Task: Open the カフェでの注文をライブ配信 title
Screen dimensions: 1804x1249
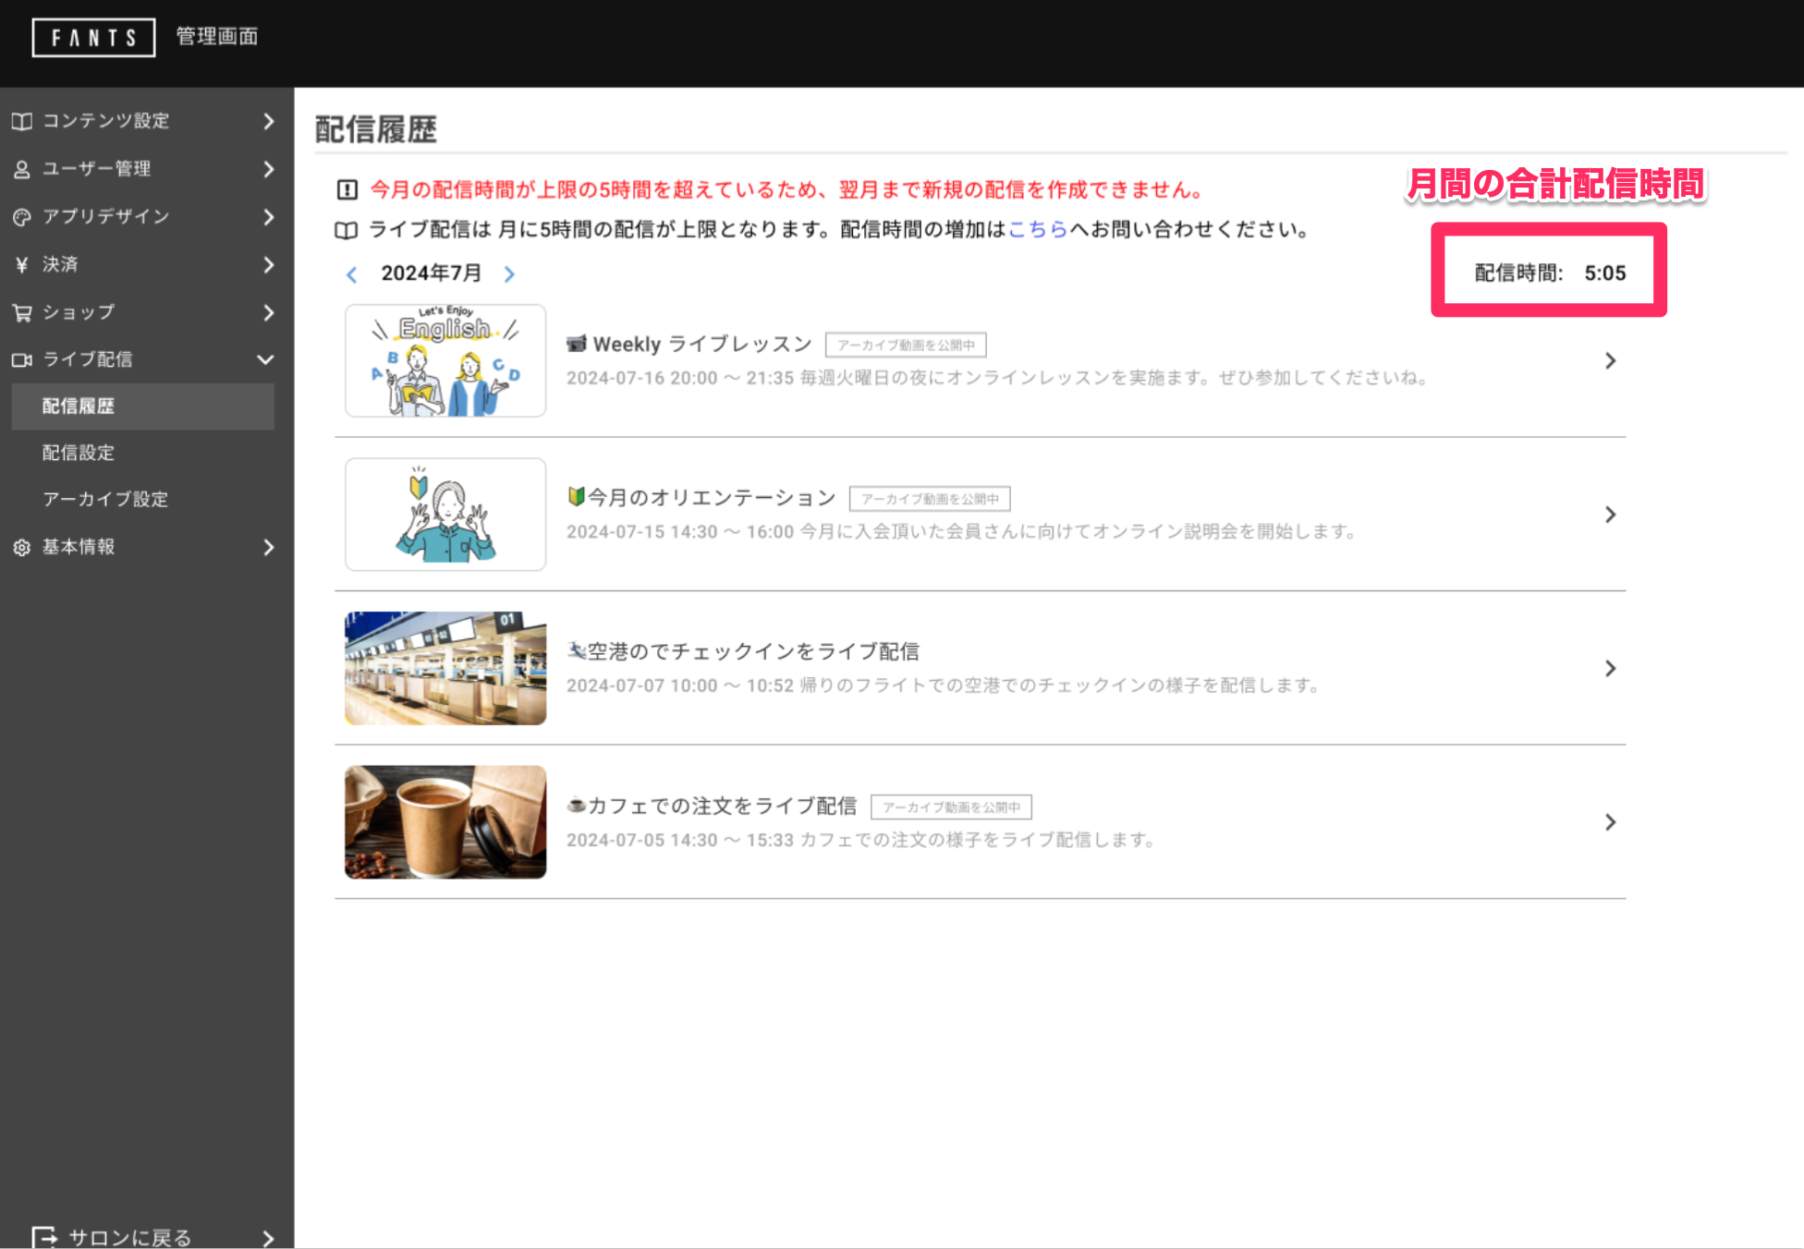Action: tap(722, 806)
